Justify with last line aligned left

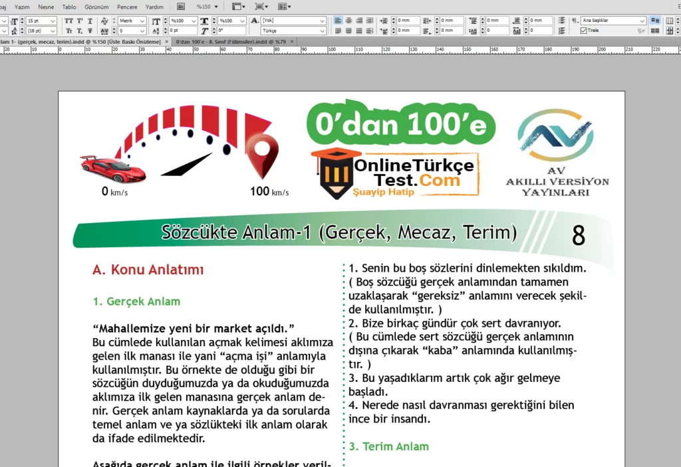pos(338,31)
